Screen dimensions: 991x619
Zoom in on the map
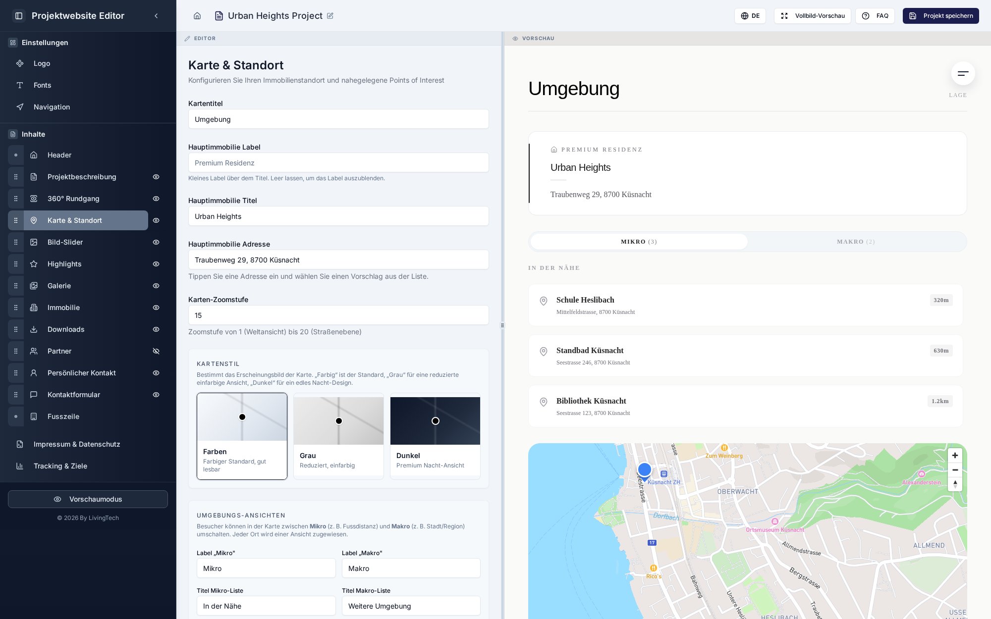pyautogui.click(x=955, y=456)
